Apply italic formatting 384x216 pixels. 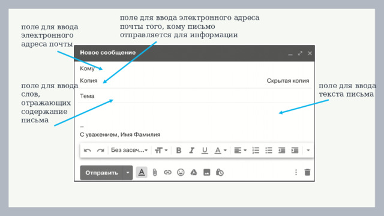tap(191, 151)
